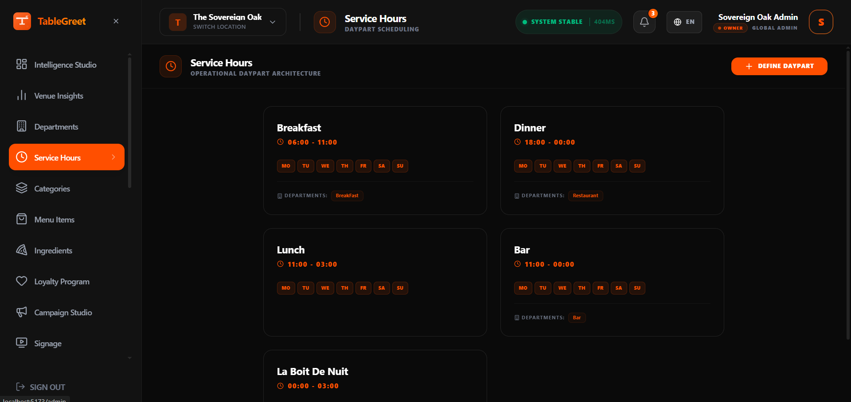Click the globe language icon

(677, 22)
